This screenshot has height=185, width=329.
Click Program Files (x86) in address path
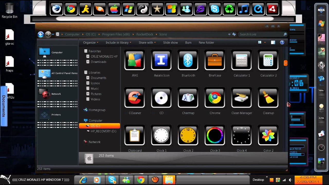[116, 34]
